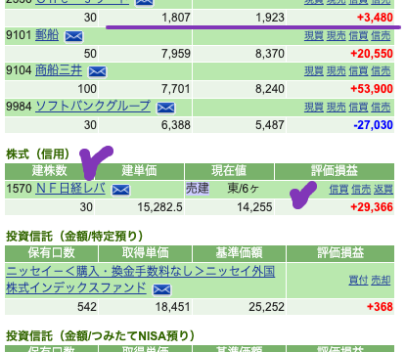Click the 投資信託（金額/つみたてNISA預り） heading
This screenshot has height=352, width=406.
(101, 335)
